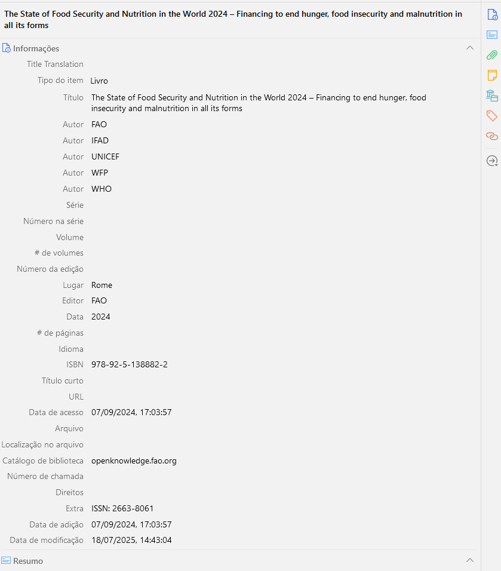Screen dimensions: 501x571
Task: Collapse the Resumo section chevron
Action: tap(470, 560)
